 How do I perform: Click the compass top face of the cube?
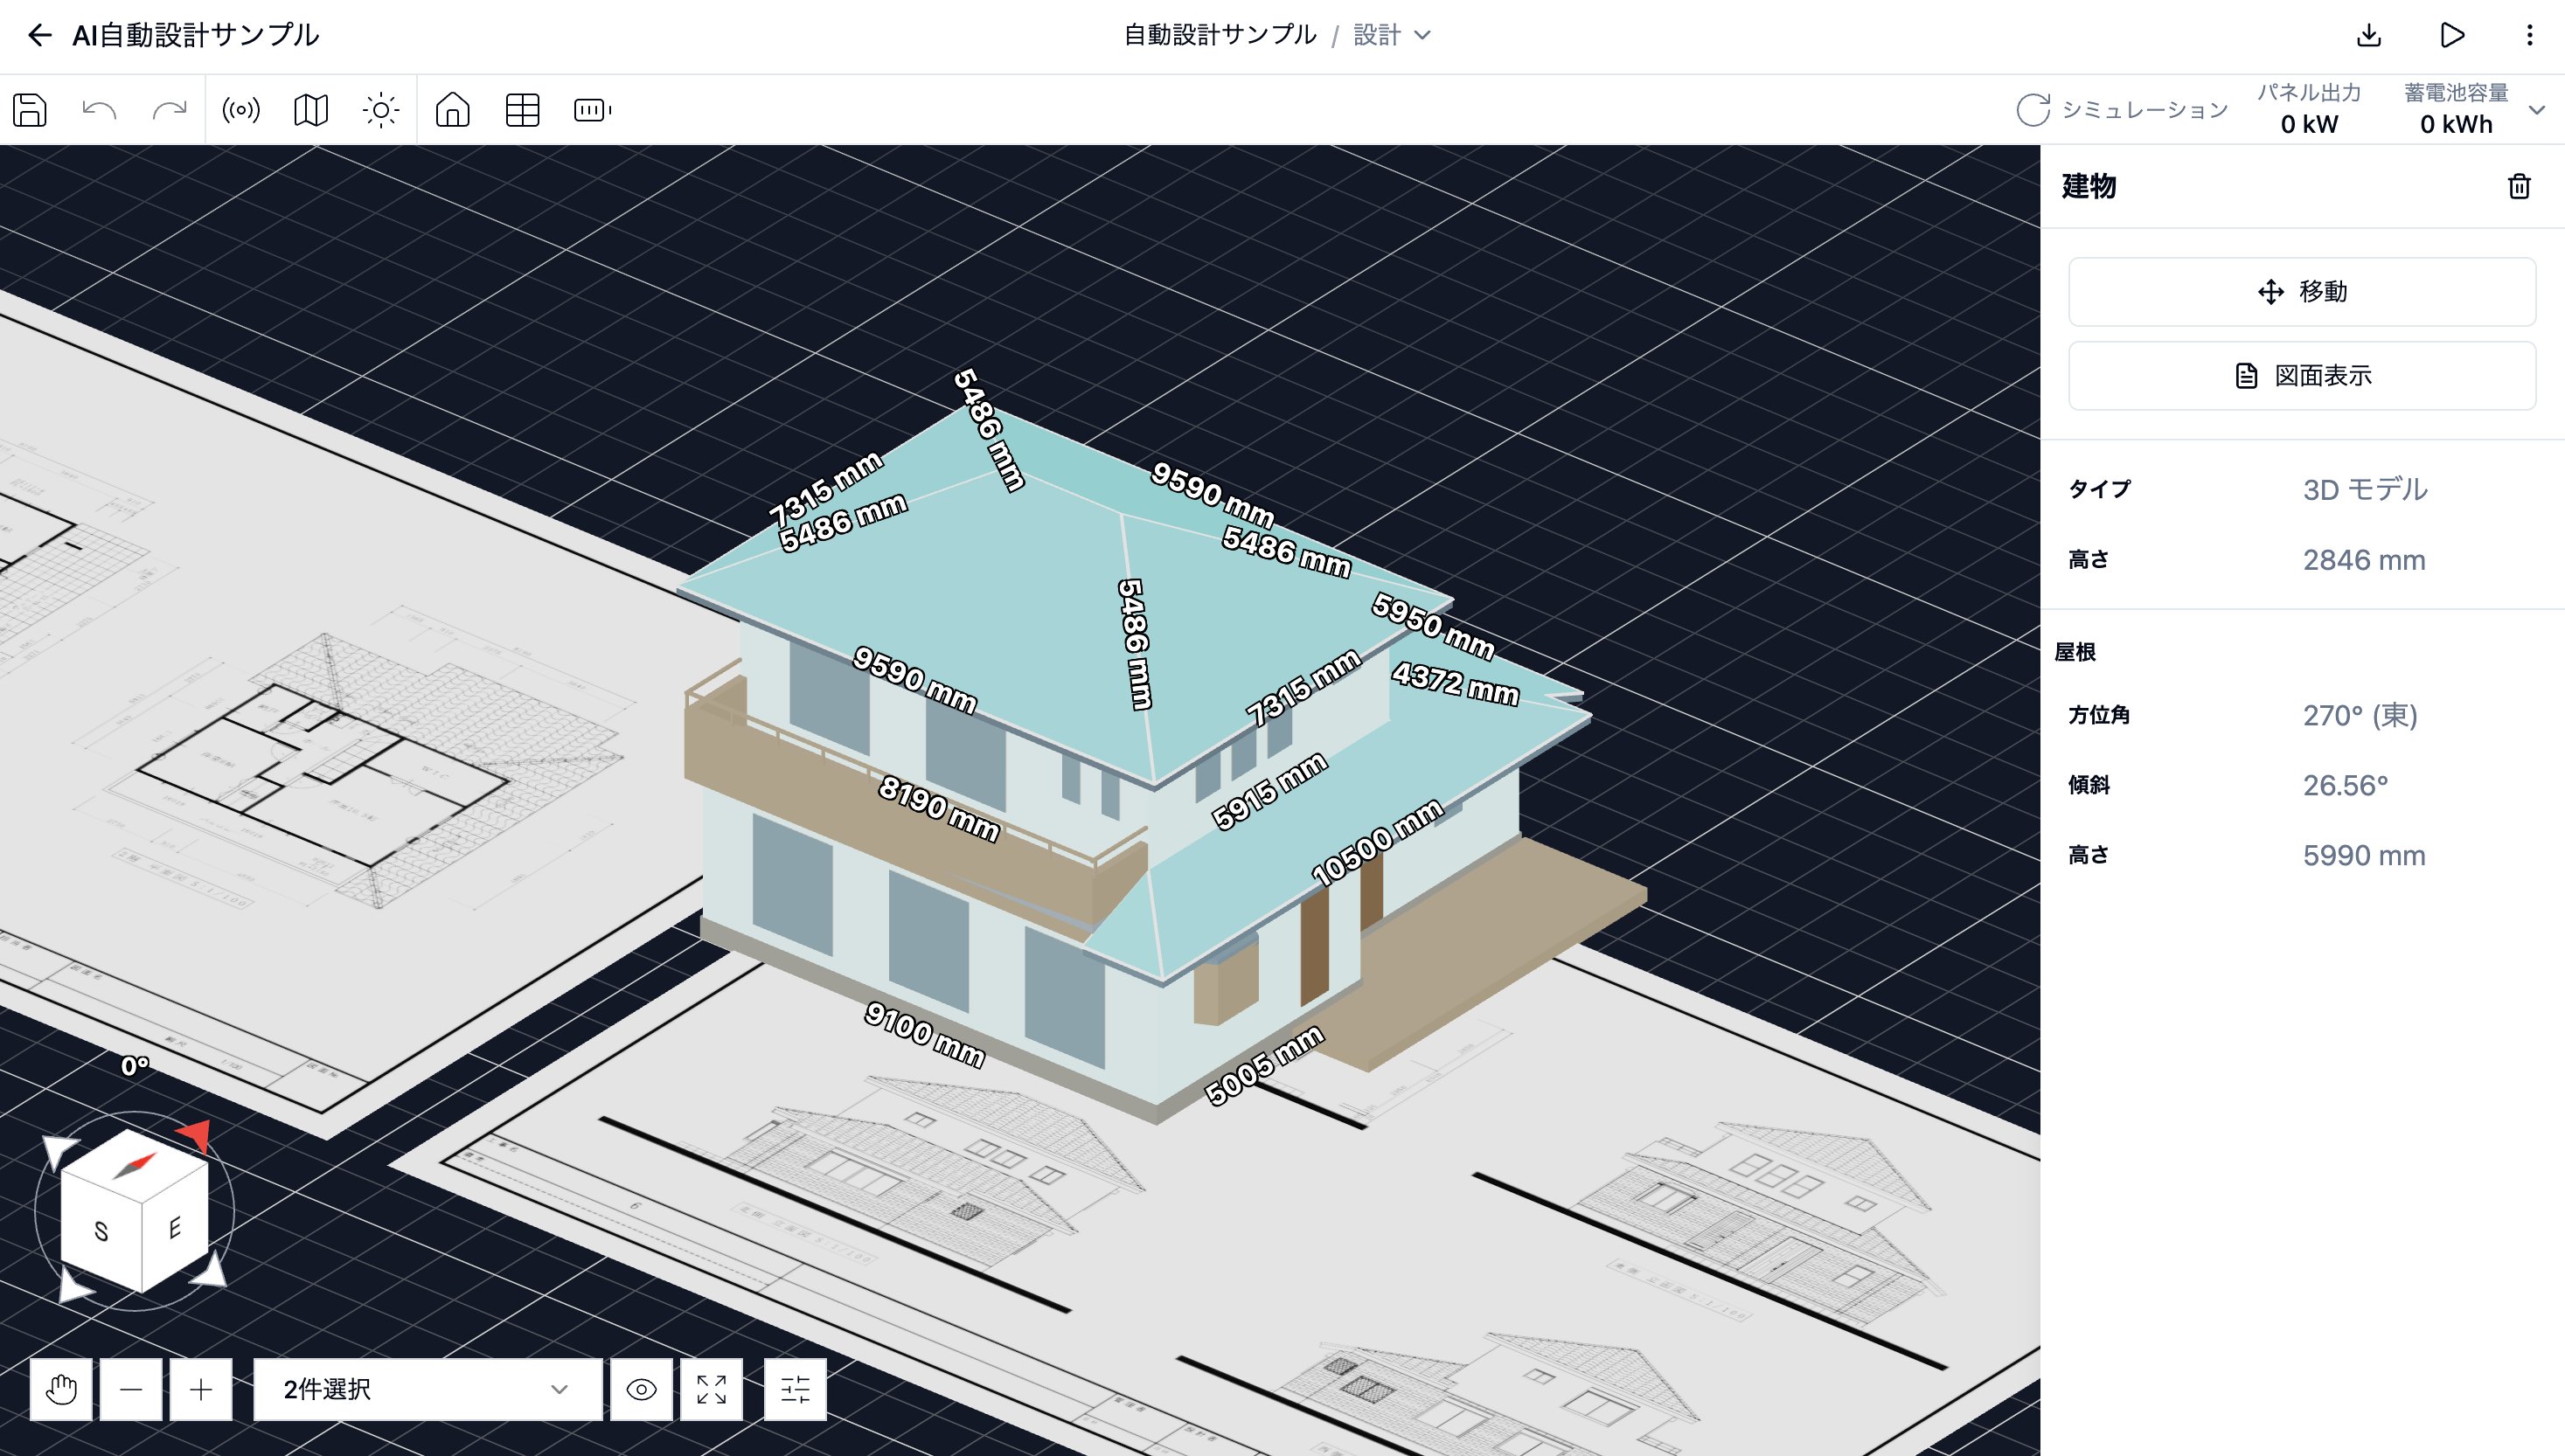click(x=135, y=1165)
